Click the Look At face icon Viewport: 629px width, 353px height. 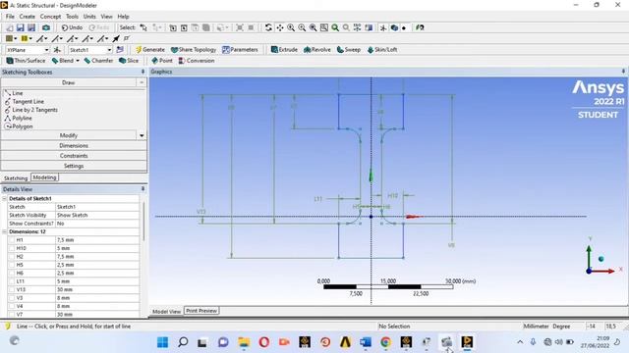pos(420,27)
